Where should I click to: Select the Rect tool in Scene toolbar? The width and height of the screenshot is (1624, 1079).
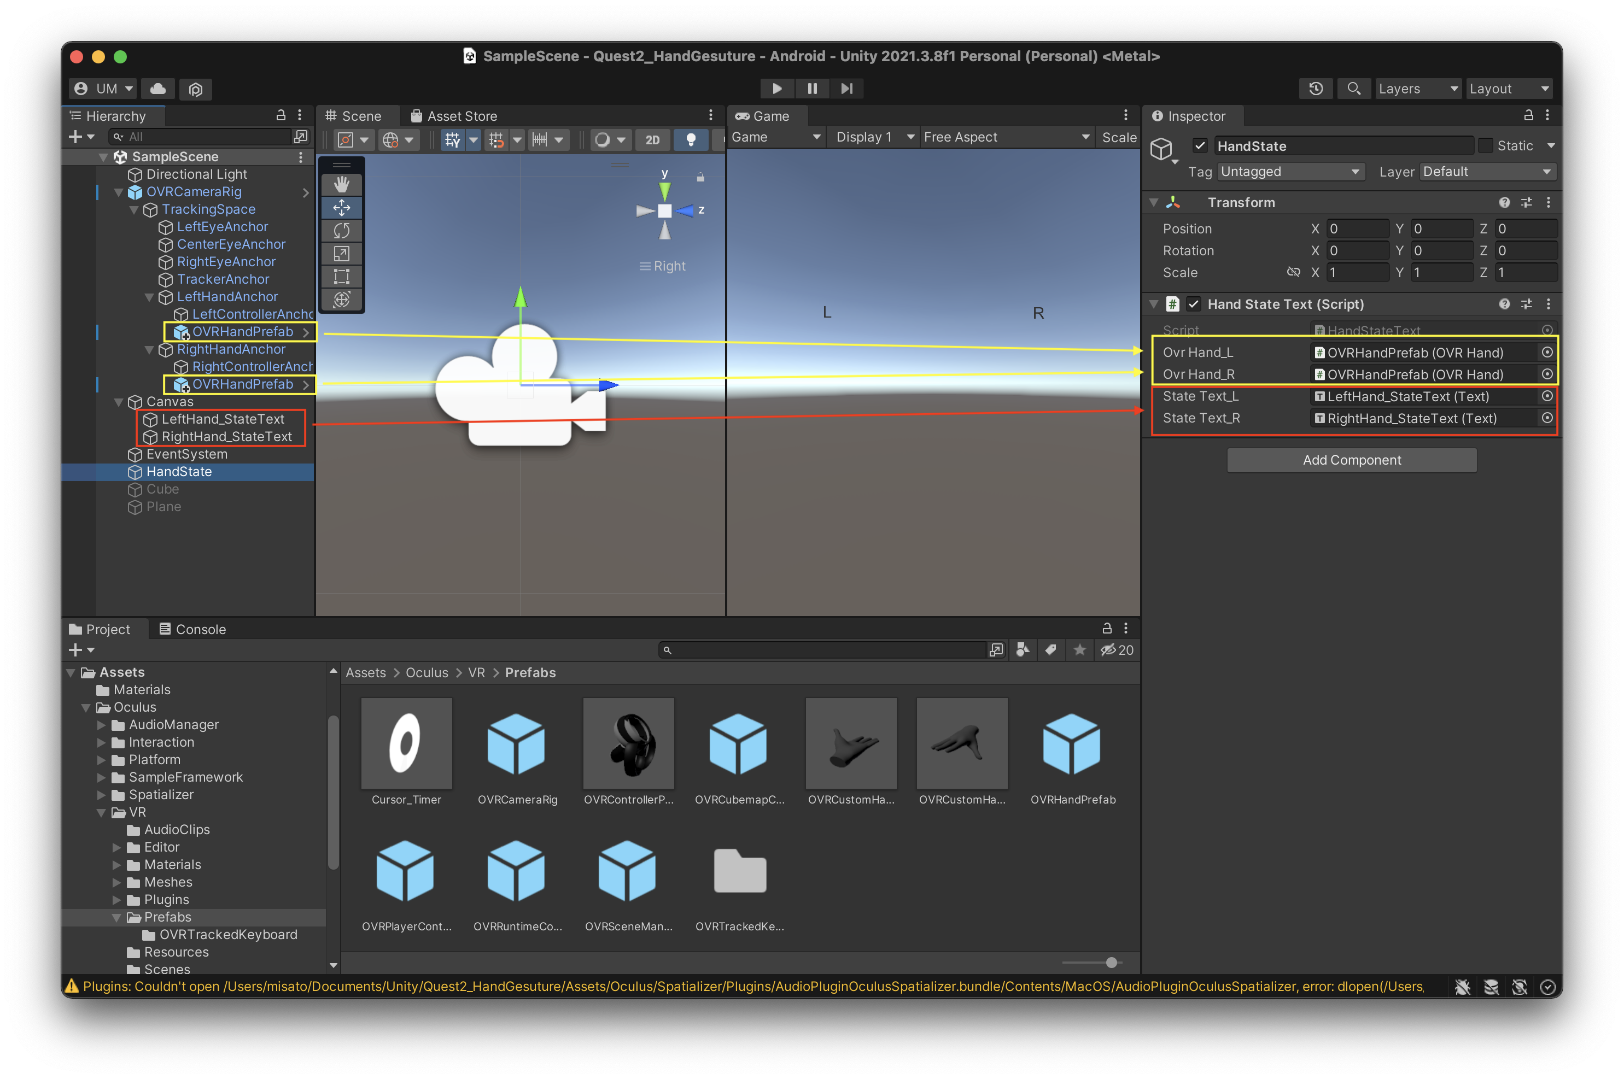tap(341, 277)
